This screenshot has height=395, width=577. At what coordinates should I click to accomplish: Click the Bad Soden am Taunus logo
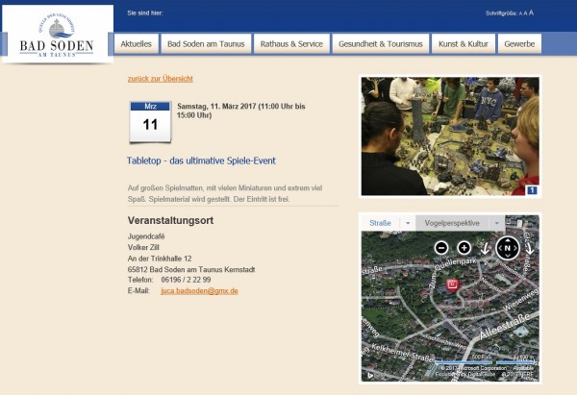[x=57, y=35]
